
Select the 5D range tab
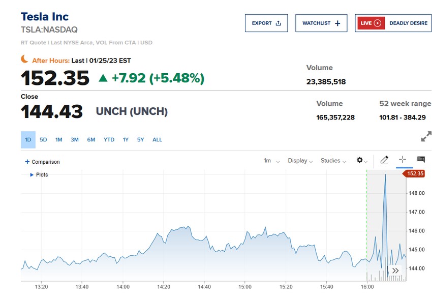coord(43,139)
